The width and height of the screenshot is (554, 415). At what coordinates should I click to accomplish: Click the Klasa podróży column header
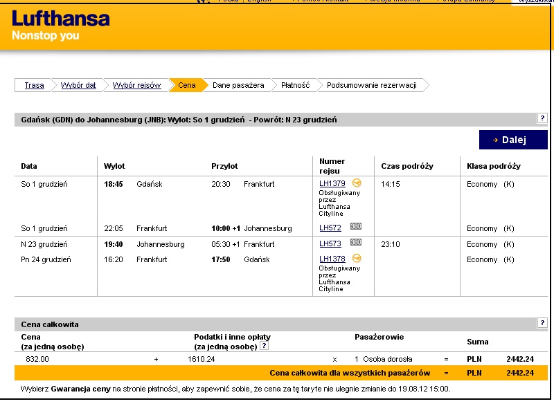tap(494, 166)
